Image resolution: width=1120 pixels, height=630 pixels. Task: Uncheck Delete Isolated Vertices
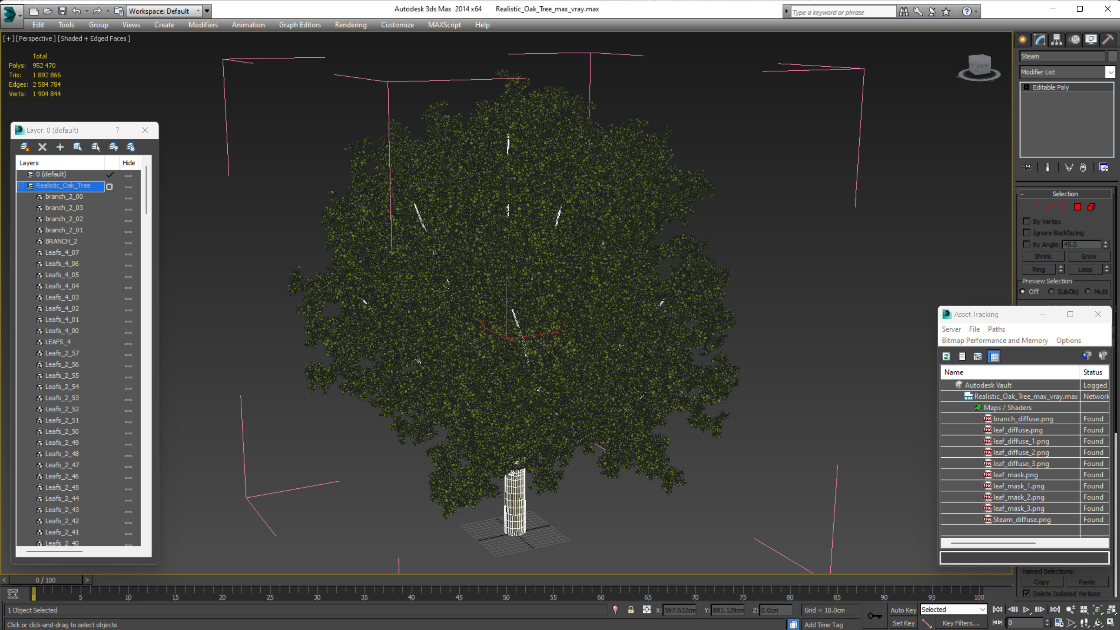(x=1027, y=593)
